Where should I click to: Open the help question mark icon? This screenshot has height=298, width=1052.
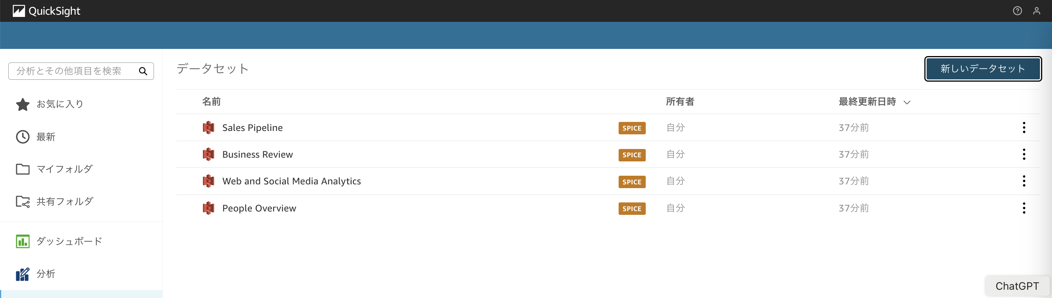(x=1017, y=11)
